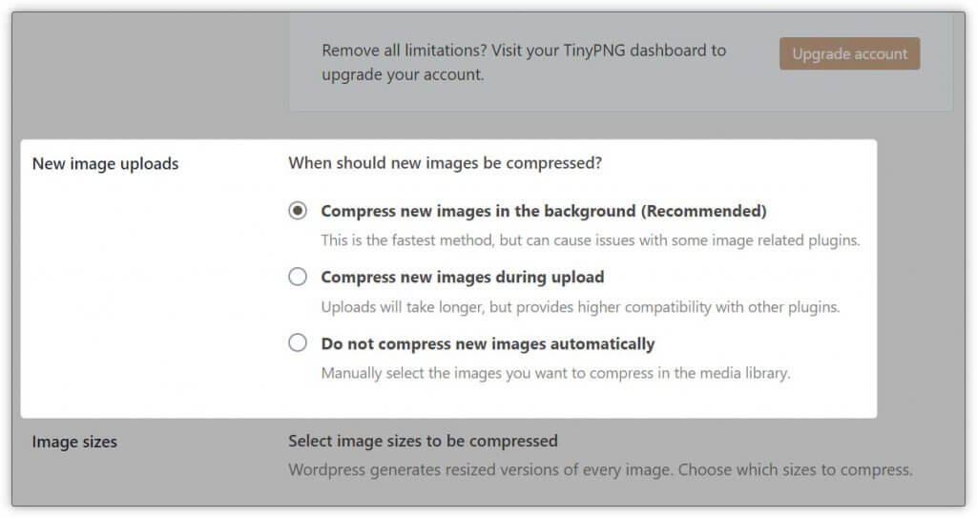Click the 'When should new images be compressed?' question
Image resolution: width=977 pixels, height=518 pixels.
pyautogui.click(x=445, y=163)
